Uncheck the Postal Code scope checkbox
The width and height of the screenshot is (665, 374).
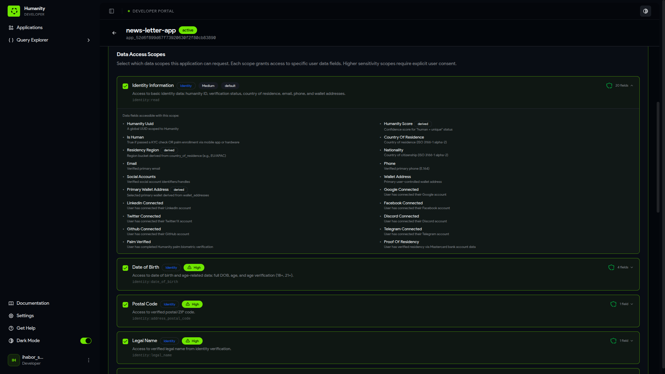(x=125, y=305)
